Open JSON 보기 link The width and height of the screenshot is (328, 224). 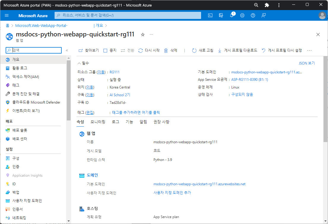pos(307,63)
